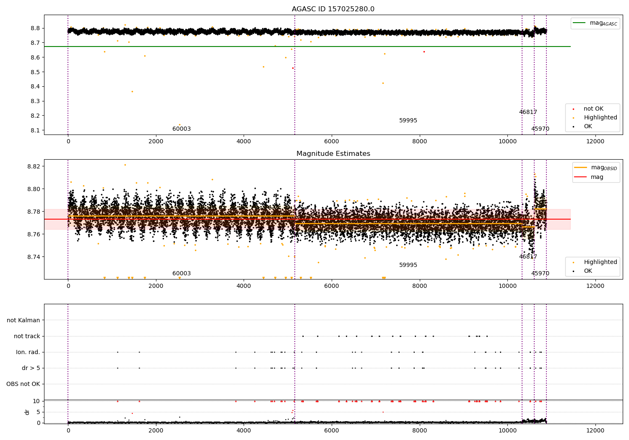Click the 45970 label in Magnitude Estimates plot
The height and width of the screenshot is (440, 629).
pyautogui.click(x=540, y=273)
